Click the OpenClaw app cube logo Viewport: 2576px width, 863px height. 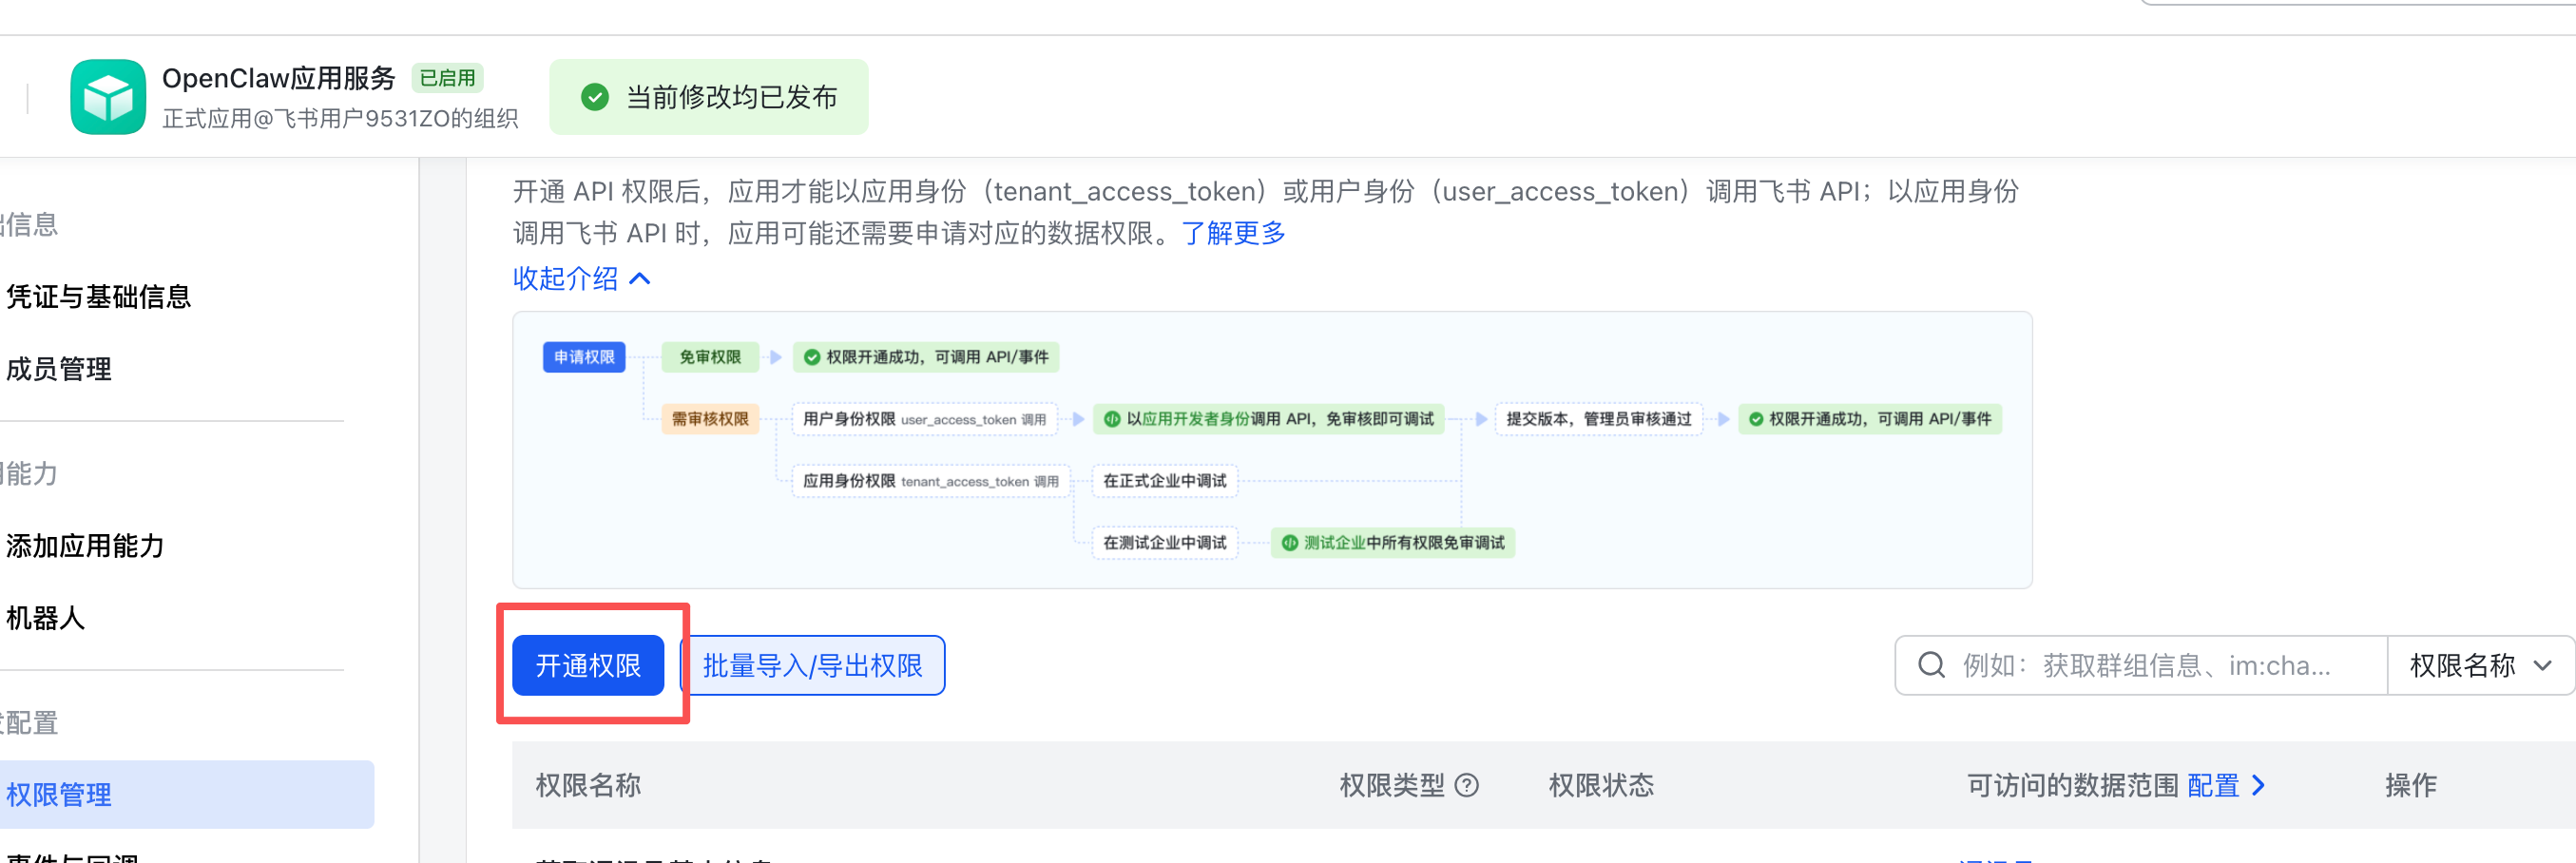[110, 97]
